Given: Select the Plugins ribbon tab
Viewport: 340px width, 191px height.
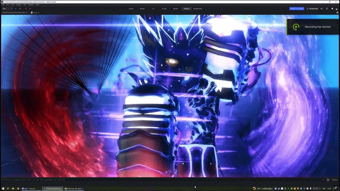Looking at the screenshot, I should click(x=187, y=8).
